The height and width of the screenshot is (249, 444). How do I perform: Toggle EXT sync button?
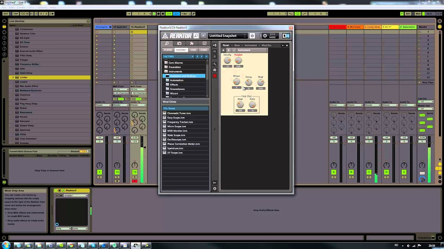[x=6, y=14]
